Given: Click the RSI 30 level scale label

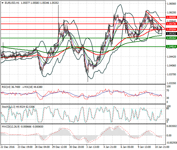Looking at the screenshot, I should point(168,98).
